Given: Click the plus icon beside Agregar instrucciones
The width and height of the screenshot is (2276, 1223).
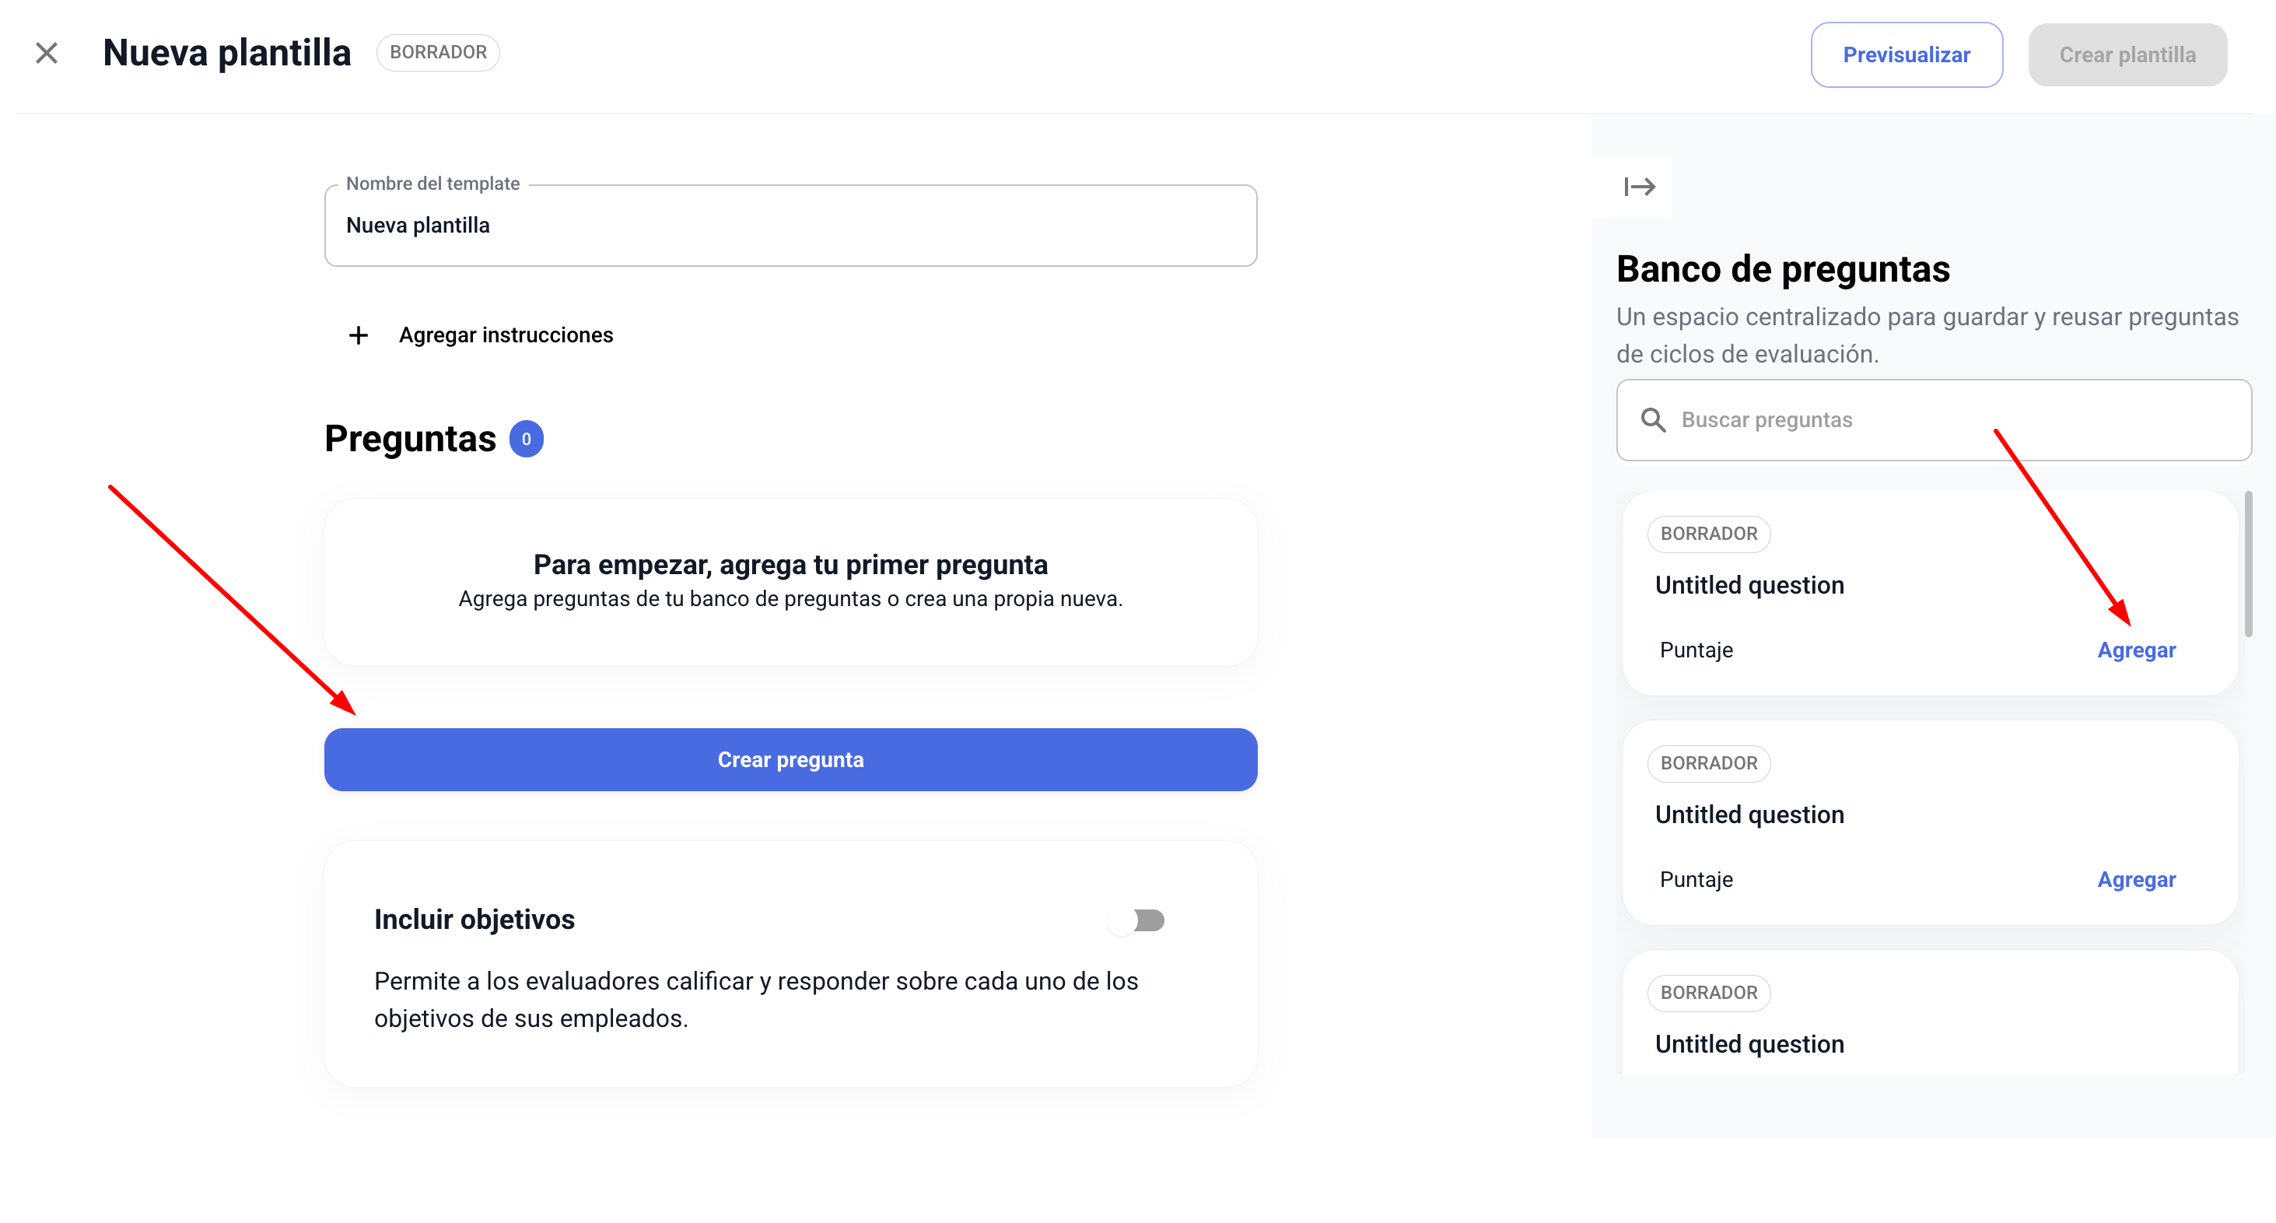Looking at the screenshot, I should click(x=358, y=336).
